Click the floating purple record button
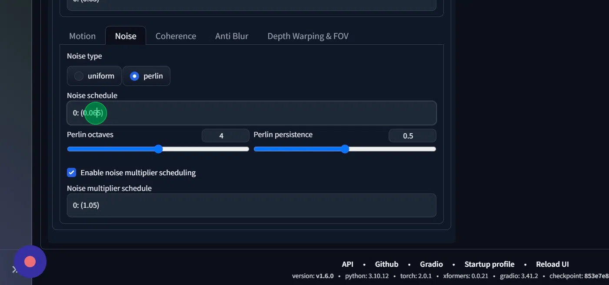Screen dimensions: 609x285 point(30,261)
